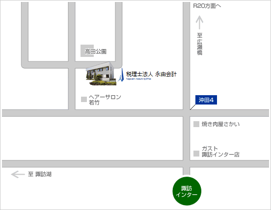Click the ガスト諏訪インター店 text label
The height and width of the screenshot is (210, 271).
coord(220,152)
